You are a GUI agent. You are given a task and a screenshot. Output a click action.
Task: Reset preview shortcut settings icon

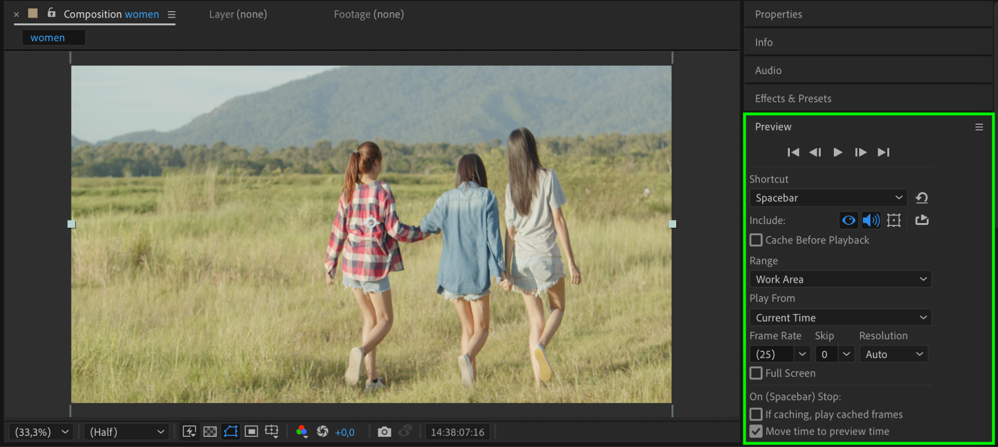pos(921,198)
